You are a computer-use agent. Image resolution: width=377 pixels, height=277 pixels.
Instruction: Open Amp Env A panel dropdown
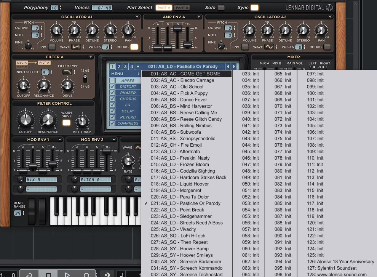pyautogui.click(x=199, y=17)
